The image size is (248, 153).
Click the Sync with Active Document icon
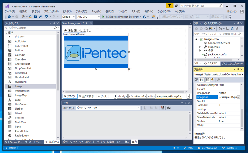click(227, 29)
